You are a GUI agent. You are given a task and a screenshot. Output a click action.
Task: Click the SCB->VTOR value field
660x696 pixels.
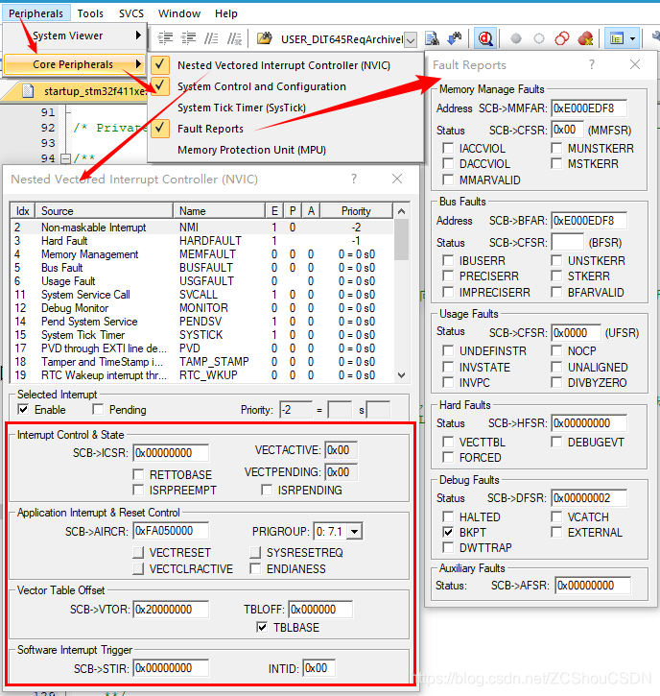tap(171, 609)
